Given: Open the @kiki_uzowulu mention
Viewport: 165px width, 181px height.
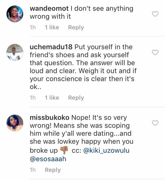Looking at the screenshot, I should pyautogui.click(x=106, y=150).
